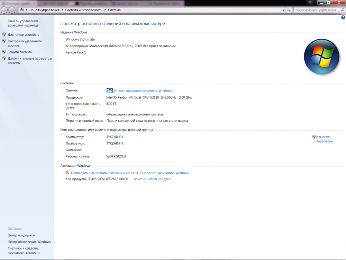Click Service Pack 1 text

click(76, 52)
